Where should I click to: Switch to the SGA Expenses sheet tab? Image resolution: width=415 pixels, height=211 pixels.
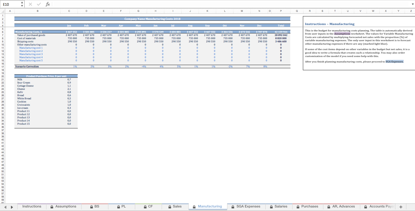coord(248,206)
